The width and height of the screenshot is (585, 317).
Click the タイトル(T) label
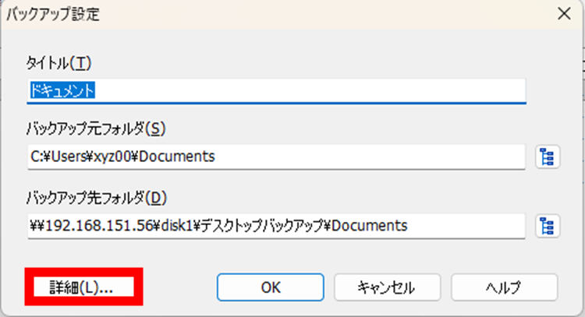point(58,63)
